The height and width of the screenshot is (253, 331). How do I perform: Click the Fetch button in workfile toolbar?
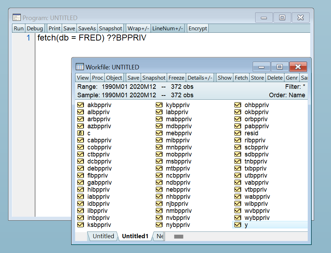coord(241,78)
